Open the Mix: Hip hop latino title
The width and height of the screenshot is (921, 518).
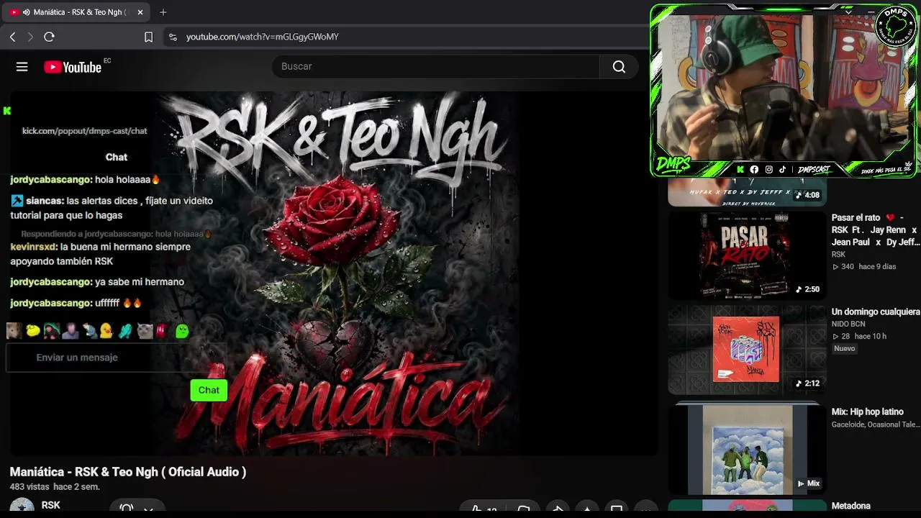click(x=868, y=412)
